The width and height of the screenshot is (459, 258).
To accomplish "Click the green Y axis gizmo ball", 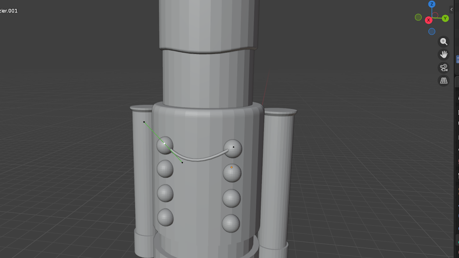I will [445, 18].
